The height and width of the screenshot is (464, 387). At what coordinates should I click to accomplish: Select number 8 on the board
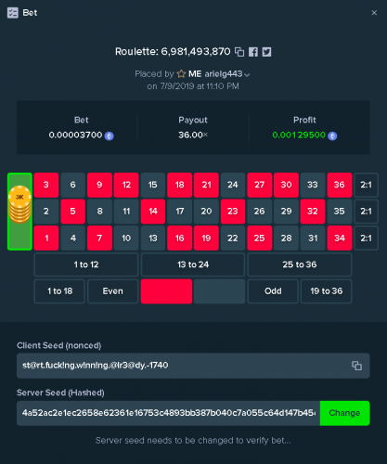[x=99, y=212]
